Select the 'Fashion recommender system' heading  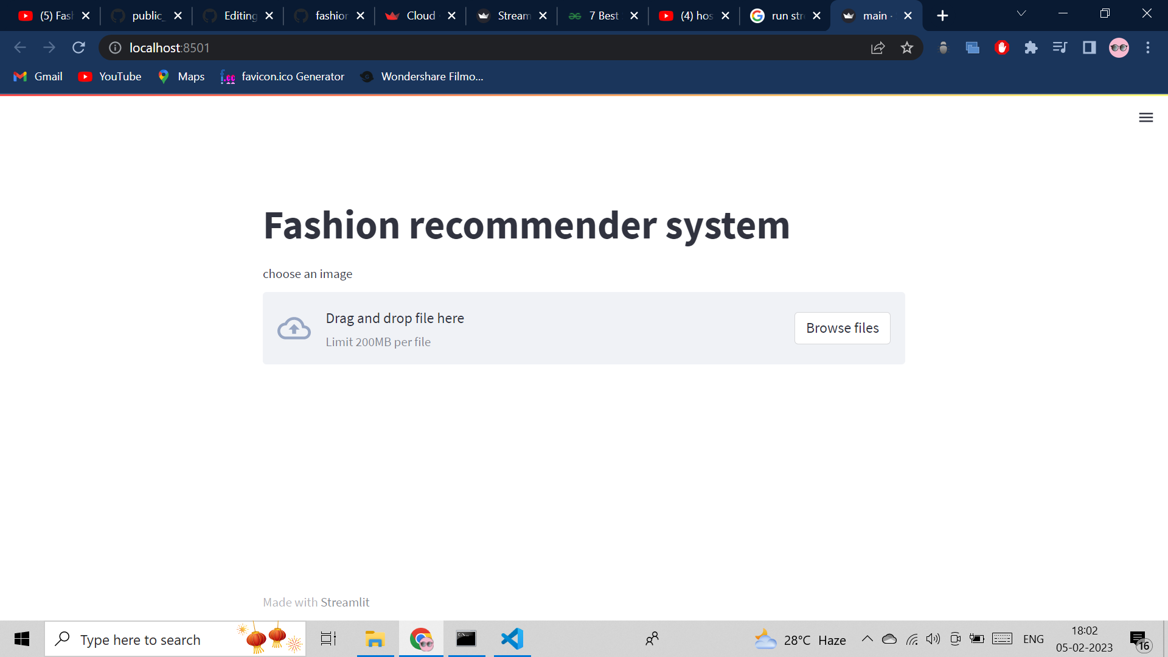point(526,225)
